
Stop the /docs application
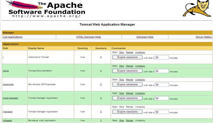[x=122, y=66]
